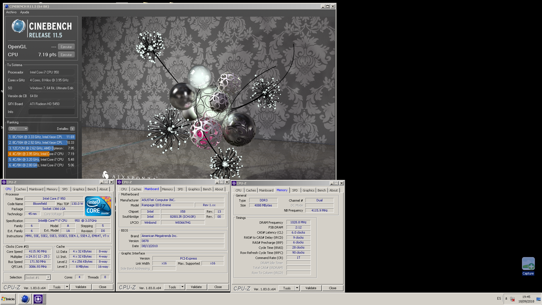Click the Core Speed 4115.90 MHz field

pyautogui.click(x=38, y=251)
